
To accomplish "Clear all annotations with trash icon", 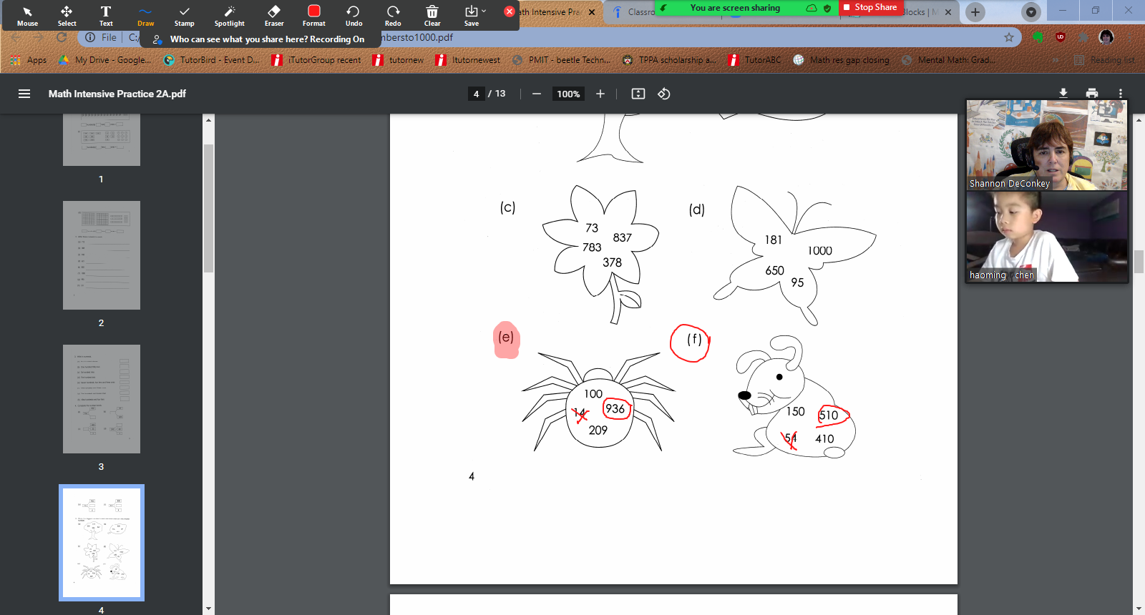I will 432,16.
